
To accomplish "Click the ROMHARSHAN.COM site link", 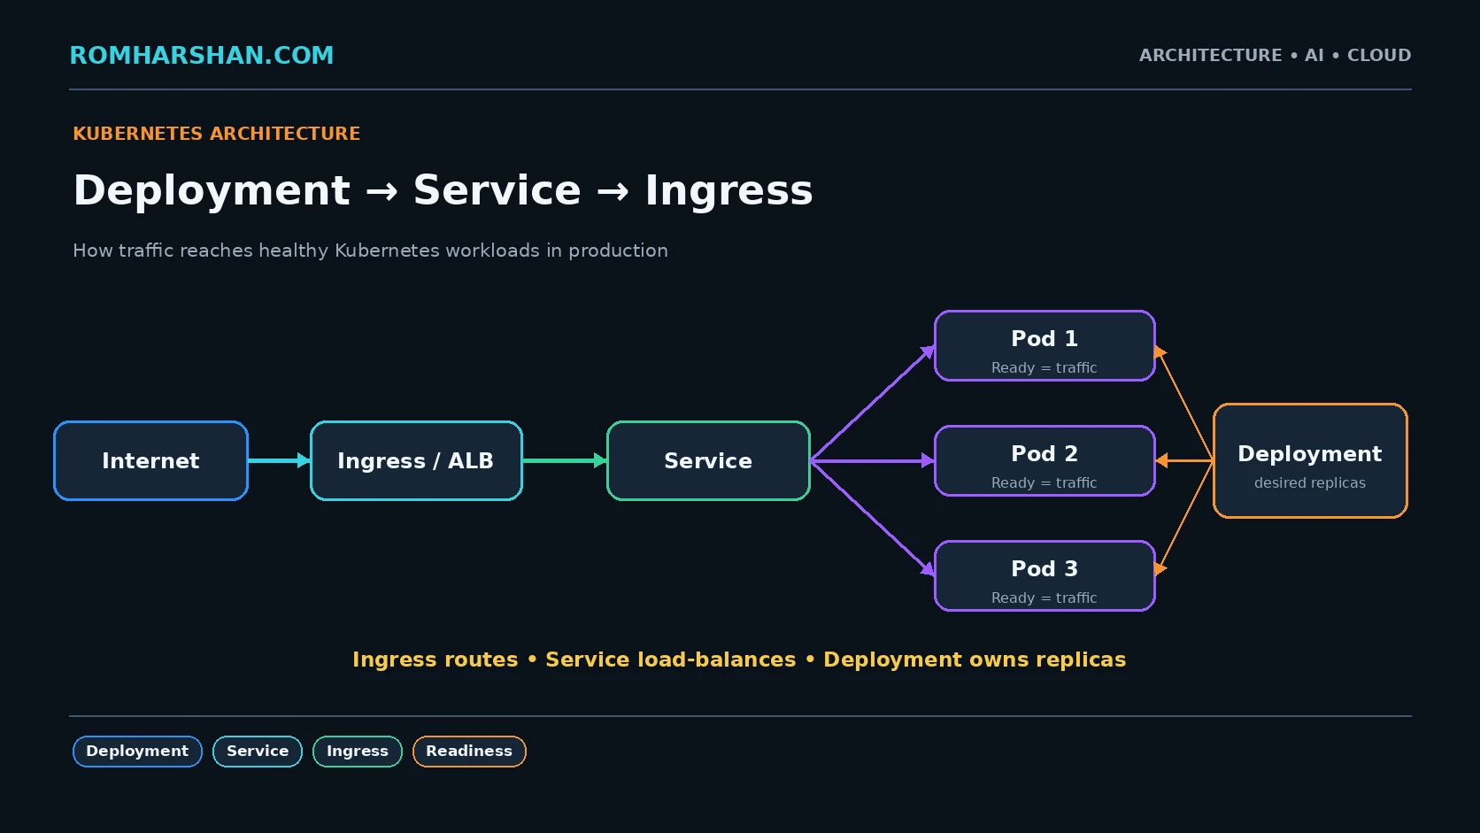I will coord(202,55).
